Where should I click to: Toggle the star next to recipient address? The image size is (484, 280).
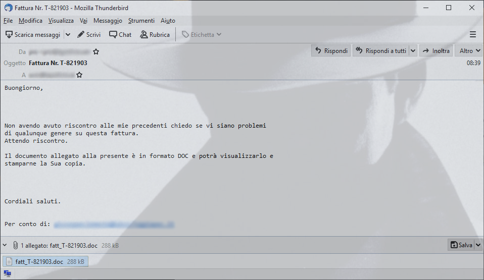[x=79, y=75]
